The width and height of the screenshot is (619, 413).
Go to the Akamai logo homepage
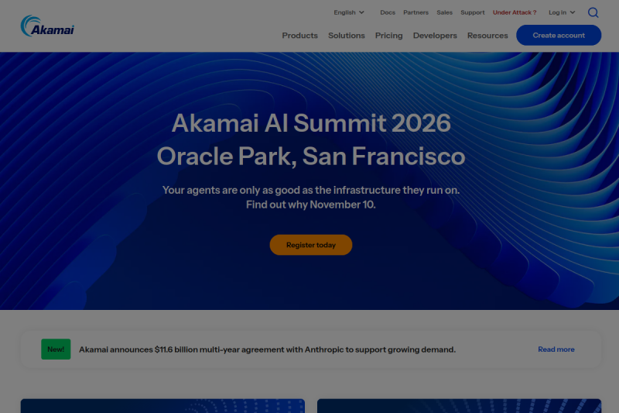47,26
